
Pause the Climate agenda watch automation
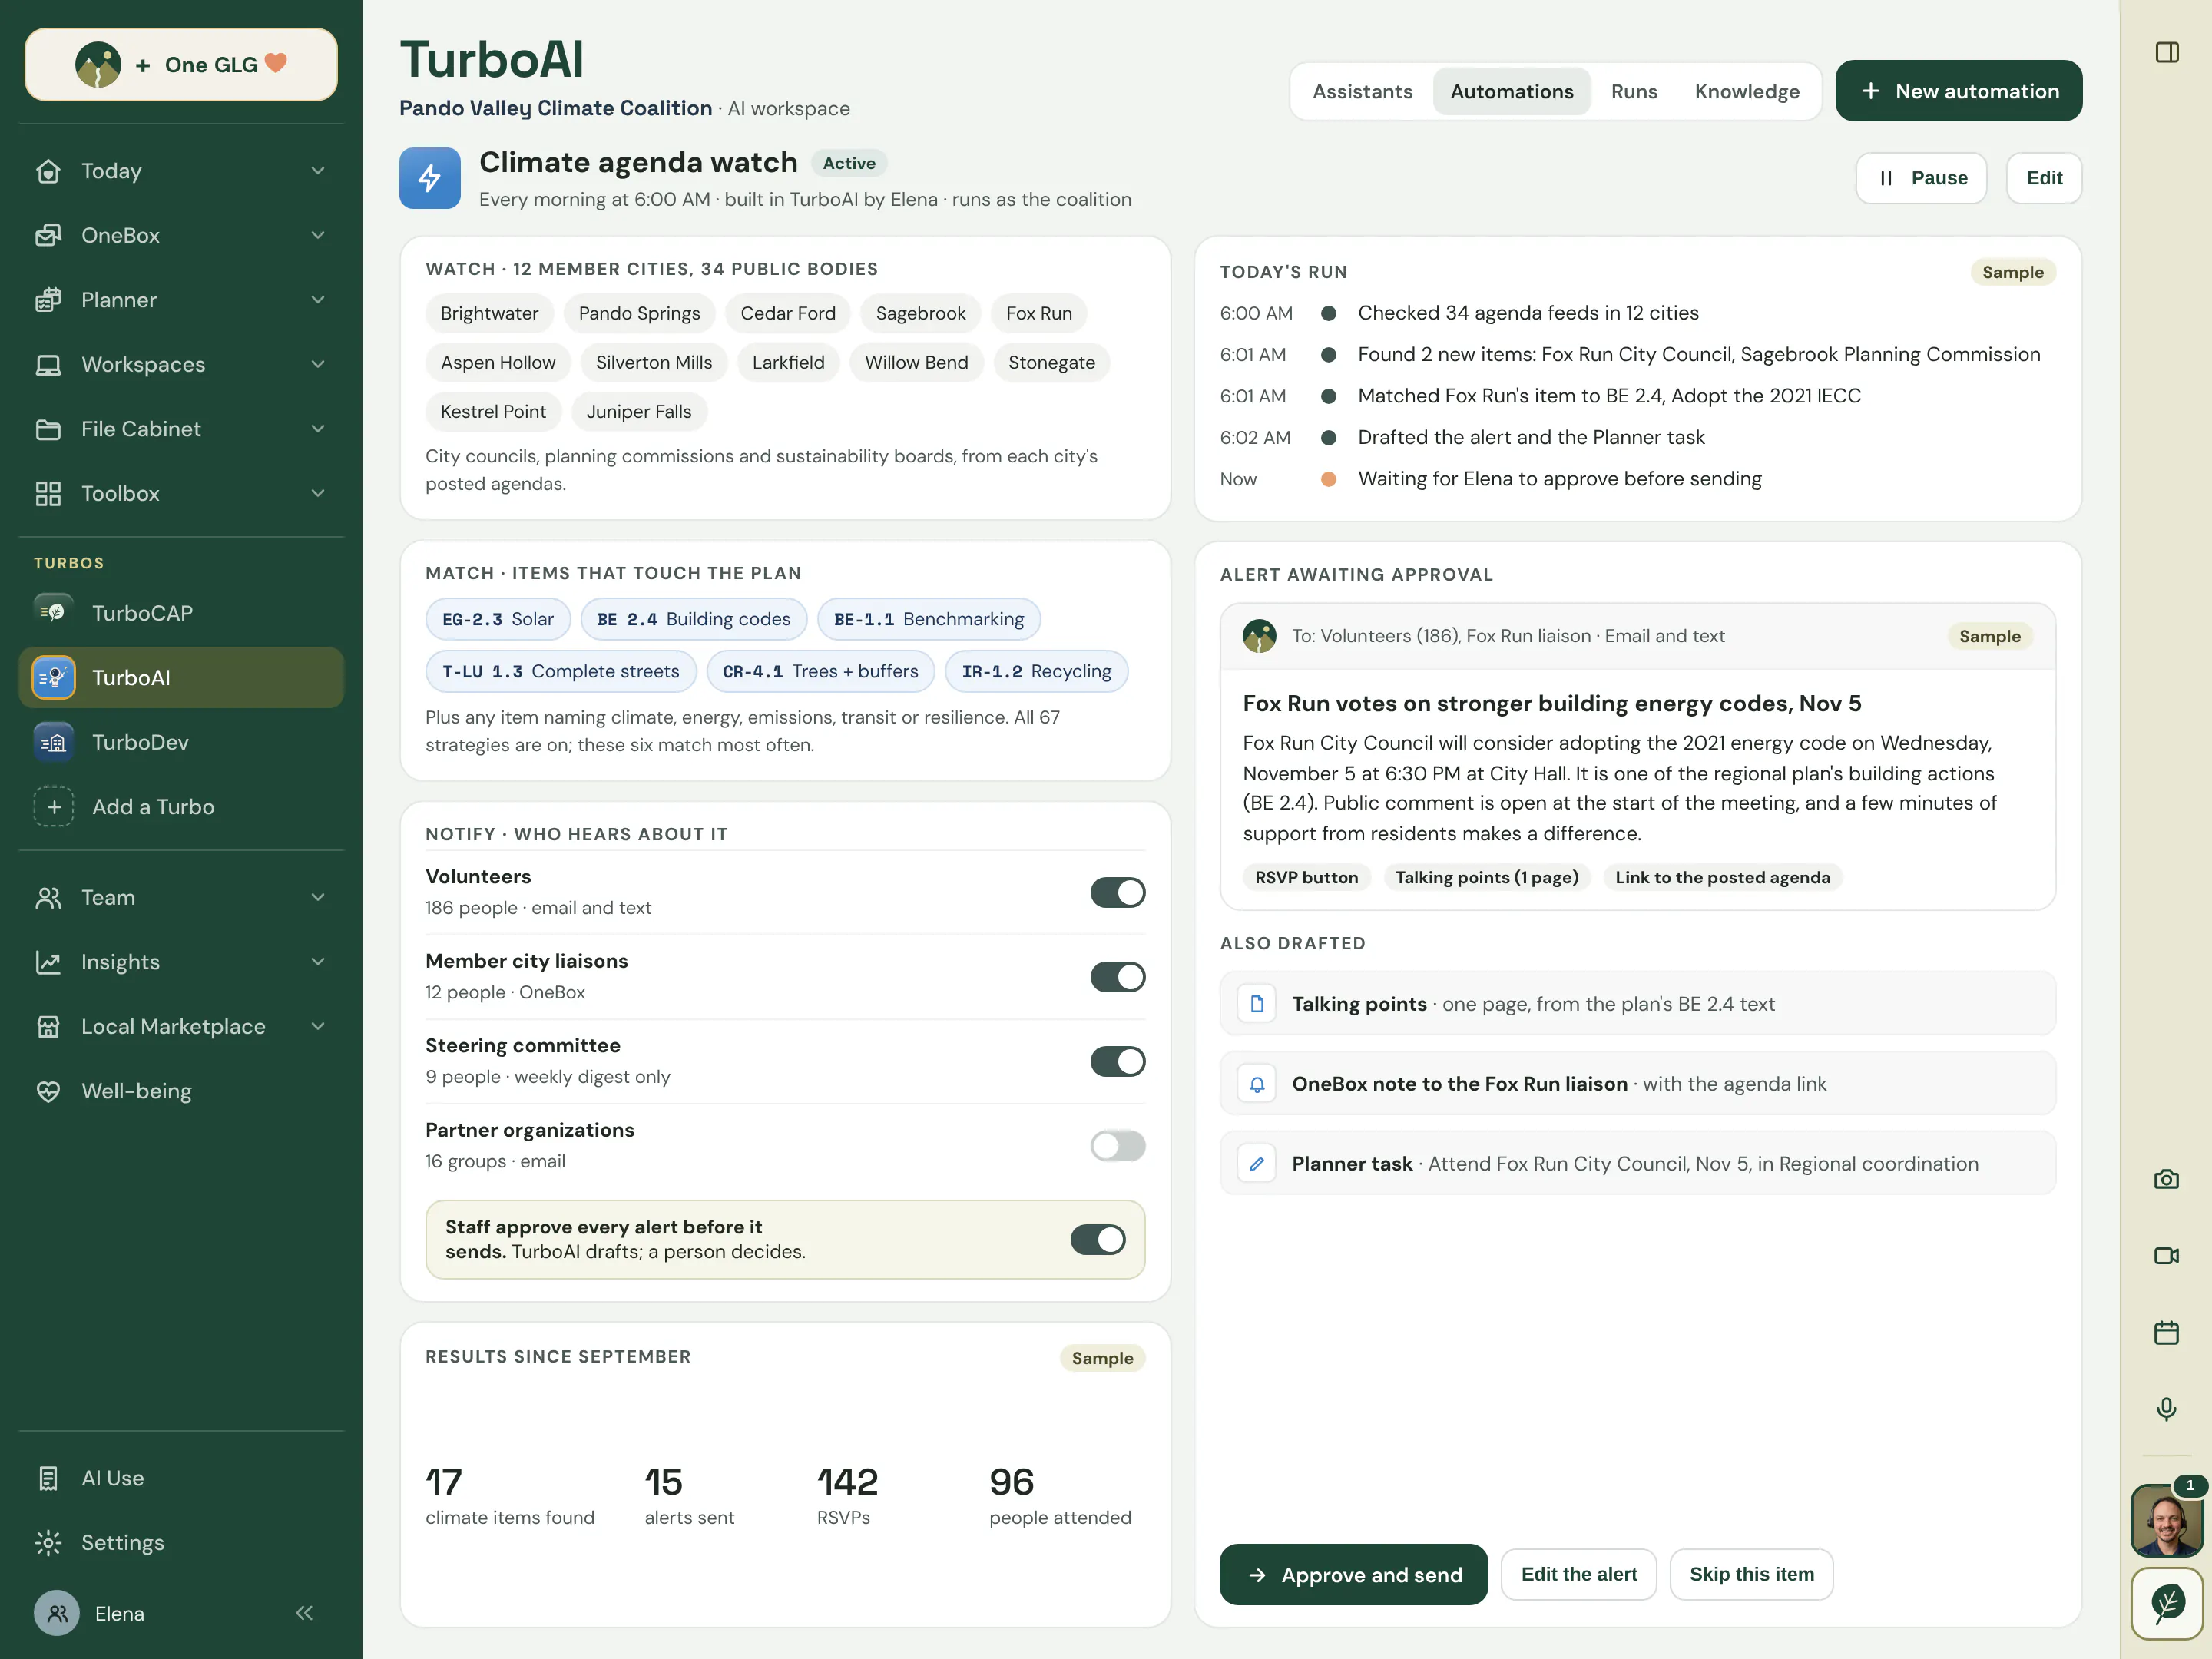click(1921, 178)
